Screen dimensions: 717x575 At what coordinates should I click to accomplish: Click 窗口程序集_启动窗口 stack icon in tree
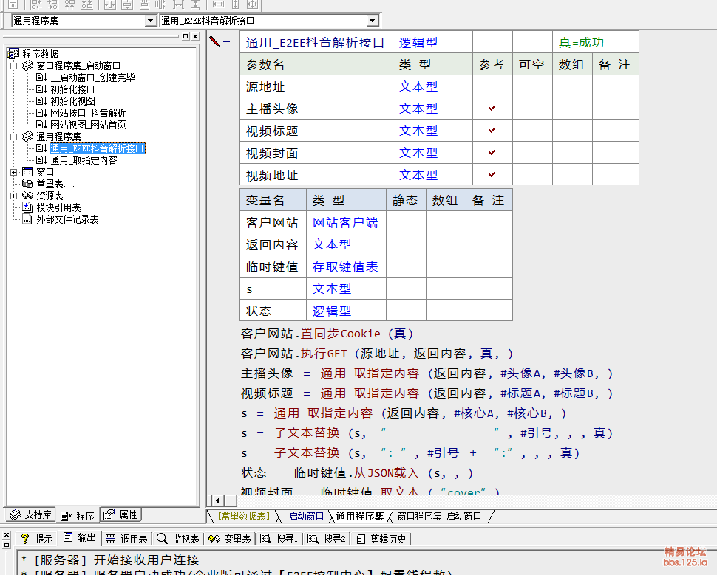(28, 66)
